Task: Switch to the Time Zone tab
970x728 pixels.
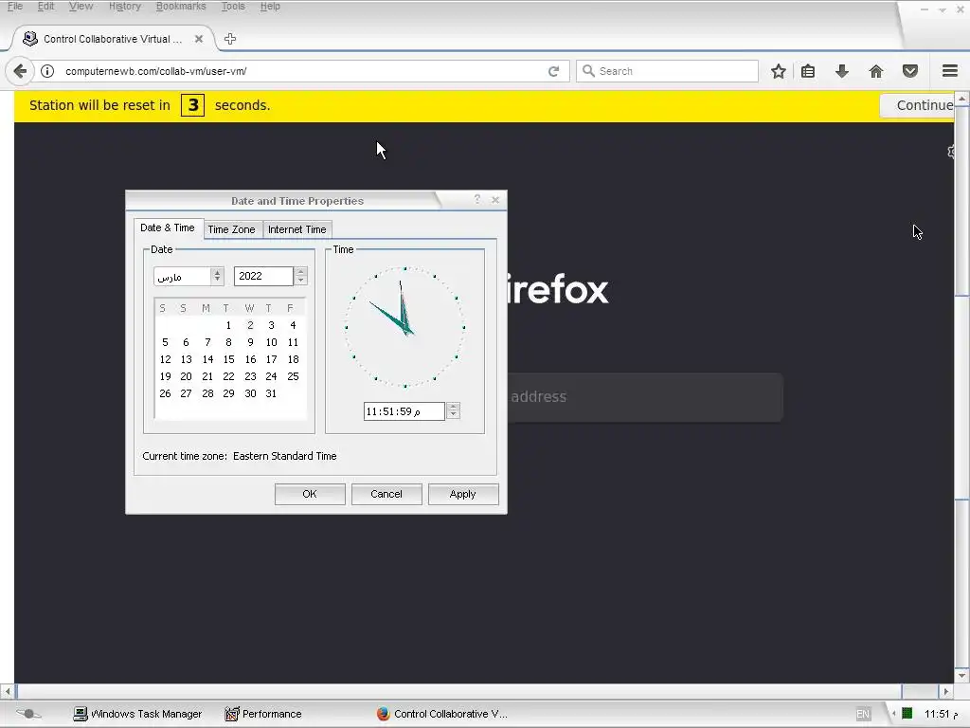Action: [231, 229]
